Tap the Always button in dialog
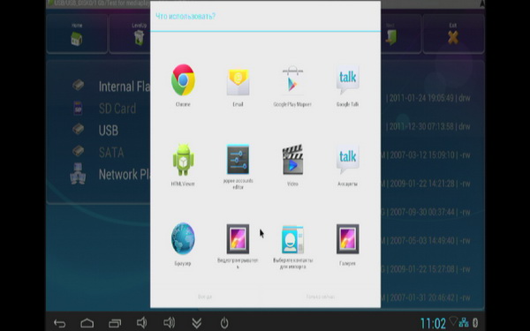The image size is (530, 331). point(205,297)
